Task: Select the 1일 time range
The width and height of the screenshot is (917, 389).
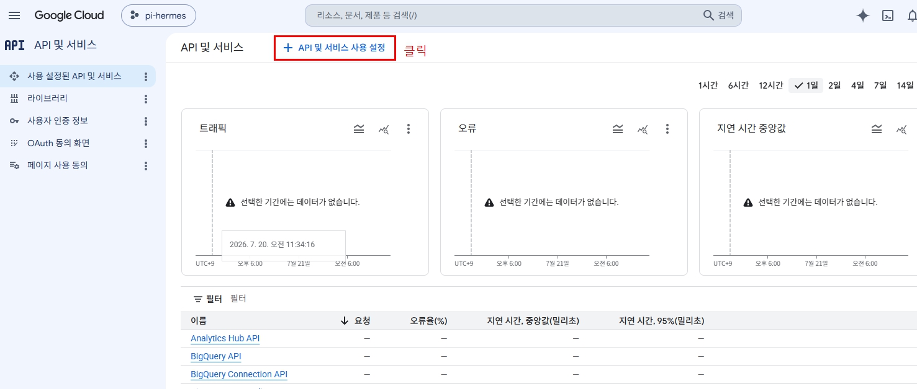Action: 806,85
